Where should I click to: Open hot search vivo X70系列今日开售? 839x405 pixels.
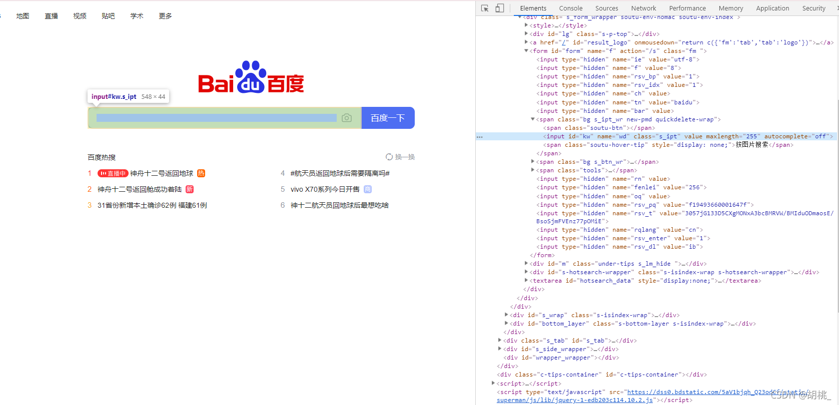click(325, 189)
